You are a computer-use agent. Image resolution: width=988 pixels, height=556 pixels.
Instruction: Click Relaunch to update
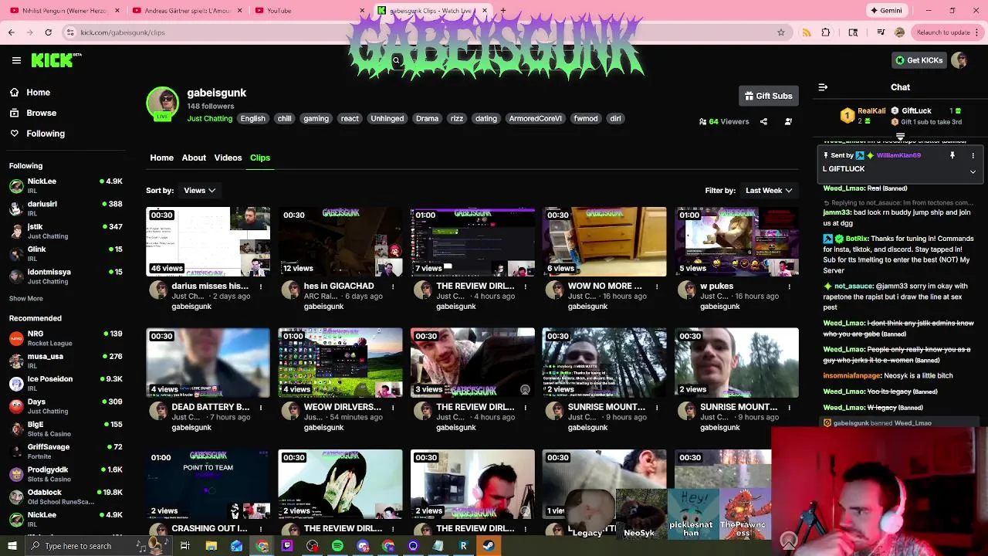tap(942, 32)
